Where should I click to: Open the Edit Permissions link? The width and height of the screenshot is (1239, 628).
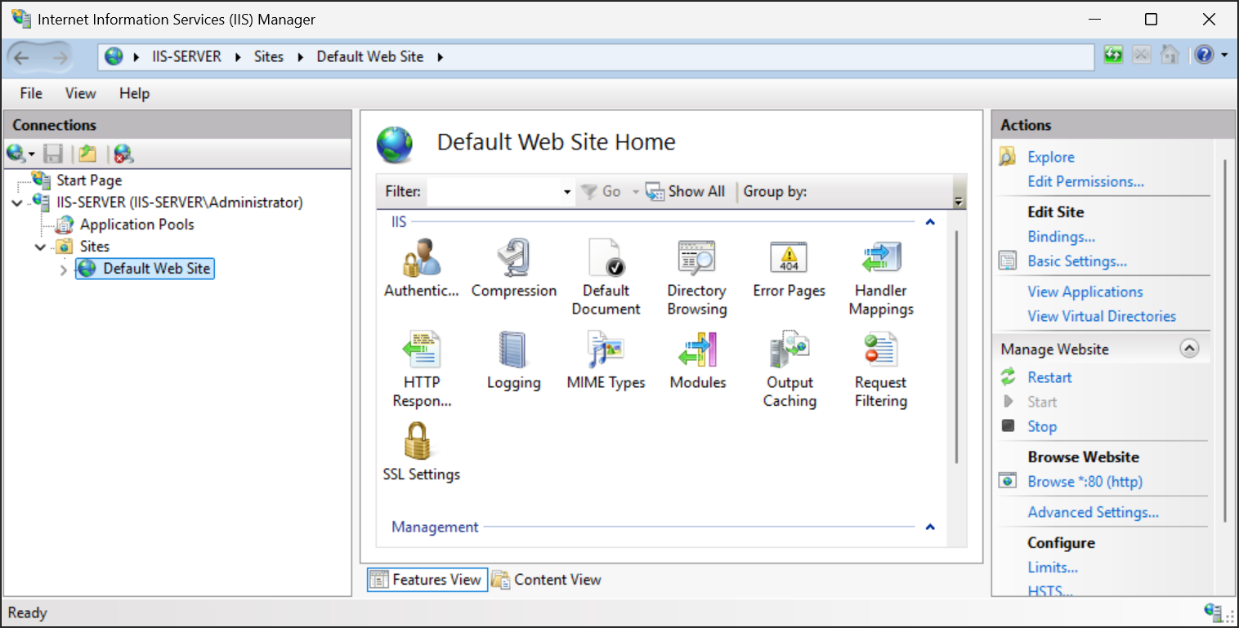click(1086, 181)
